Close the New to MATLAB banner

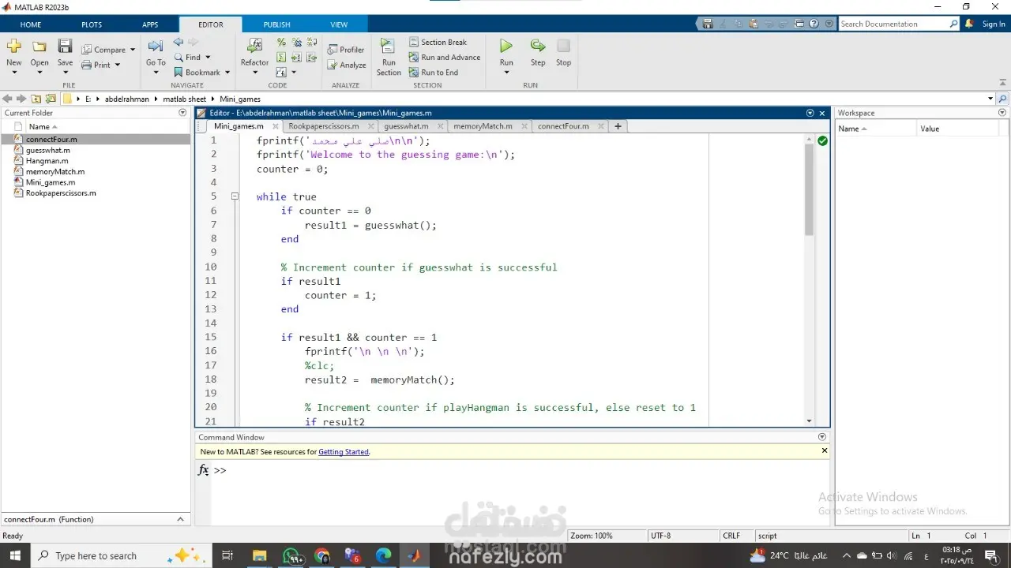click(825, 451)
